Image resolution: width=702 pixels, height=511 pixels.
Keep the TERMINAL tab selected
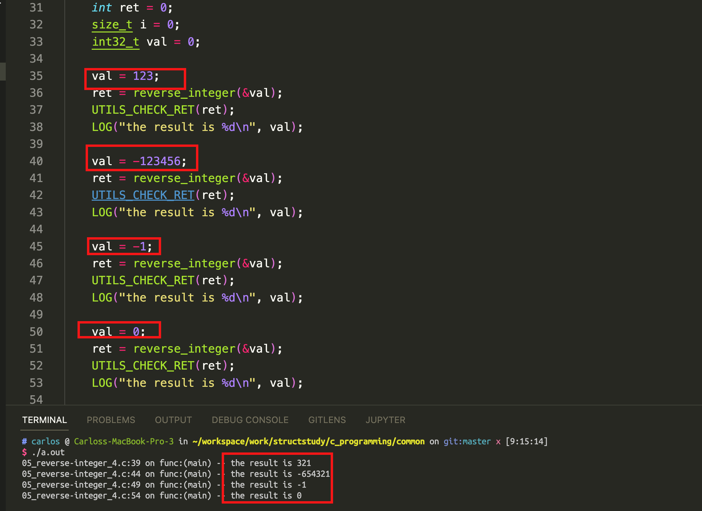click(44, 420)
